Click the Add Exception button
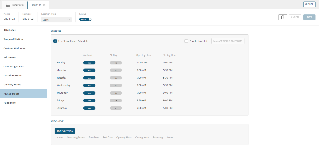The image size is (319, 146). click(65, 131)
